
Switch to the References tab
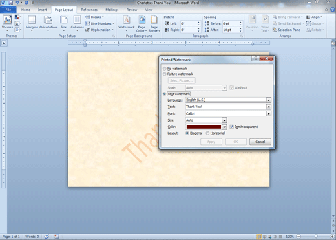[x=89, y=10]
